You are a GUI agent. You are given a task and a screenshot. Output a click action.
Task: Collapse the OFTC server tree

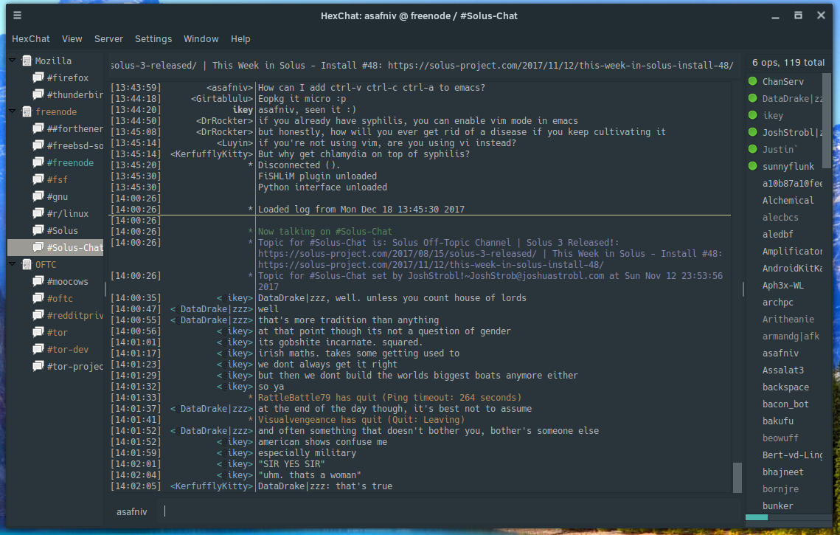(13, 264)
